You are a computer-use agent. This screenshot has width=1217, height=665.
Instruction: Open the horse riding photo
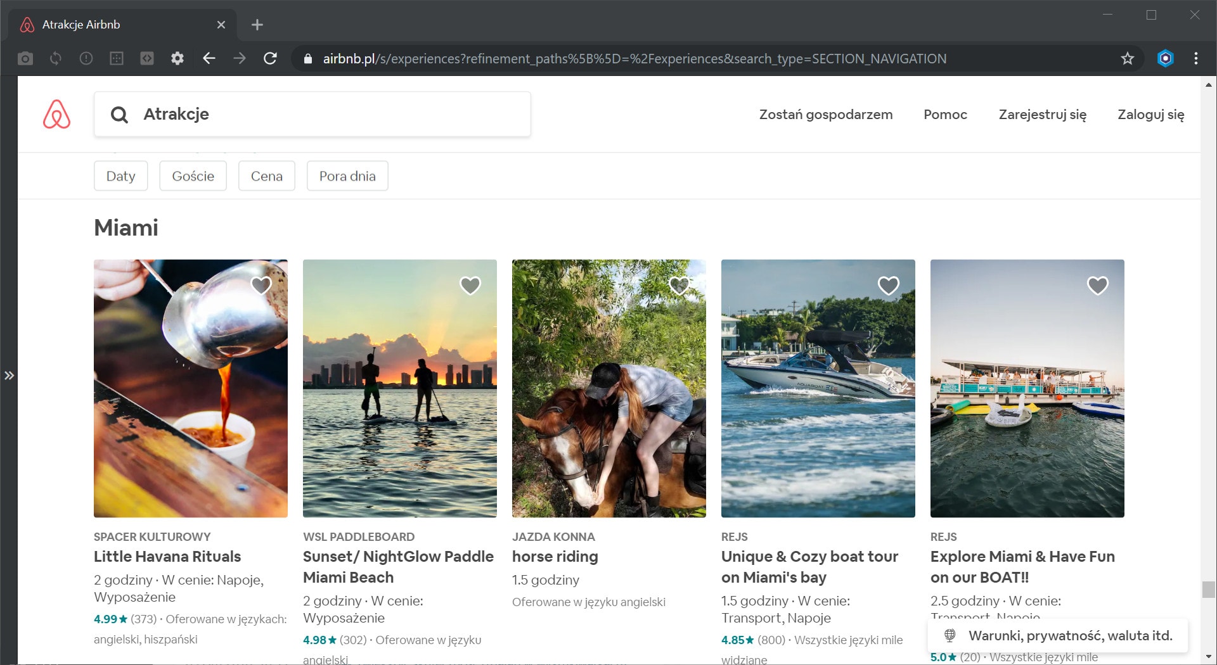pos(609,388)
